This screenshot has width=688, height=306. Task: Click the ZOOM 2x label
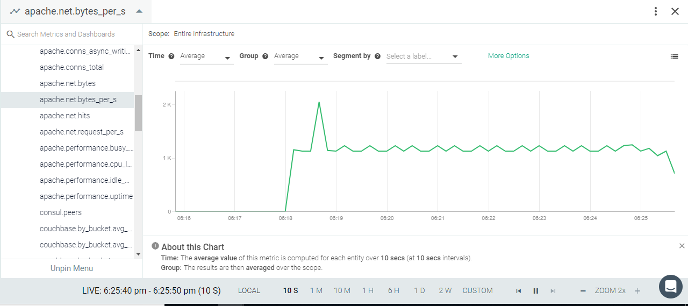click(x=610, y=290)
